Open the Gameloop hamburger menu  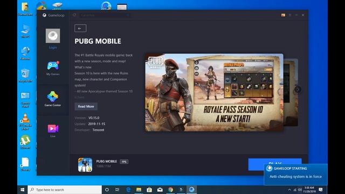[x=290, y=15]
